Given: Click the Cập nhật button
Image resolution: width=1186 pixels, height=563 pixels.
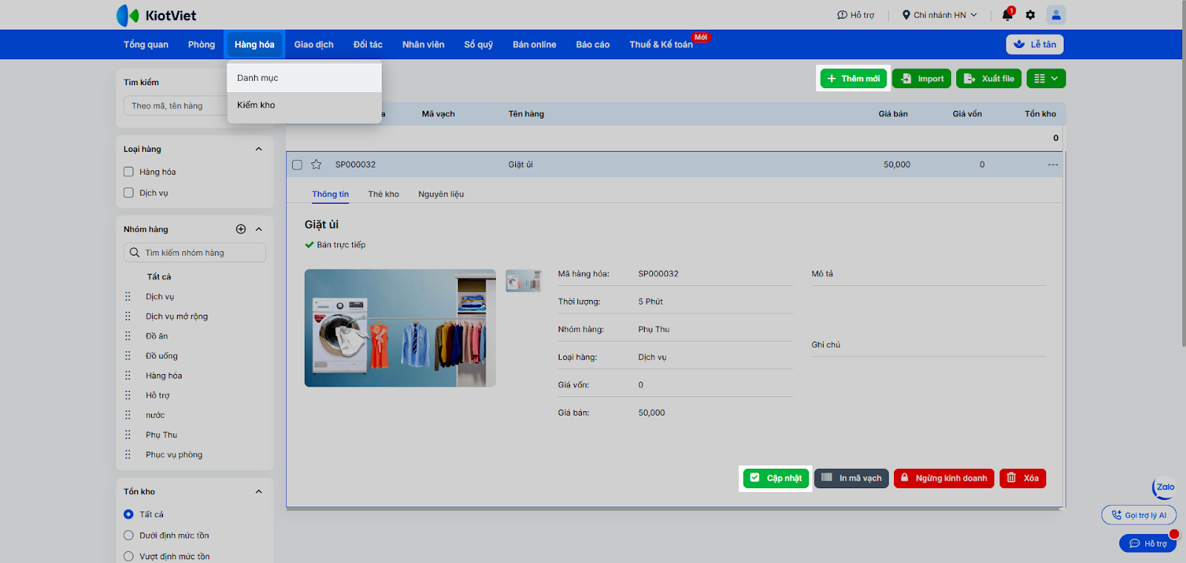Looking at the screenshot, I should (776, 479).
